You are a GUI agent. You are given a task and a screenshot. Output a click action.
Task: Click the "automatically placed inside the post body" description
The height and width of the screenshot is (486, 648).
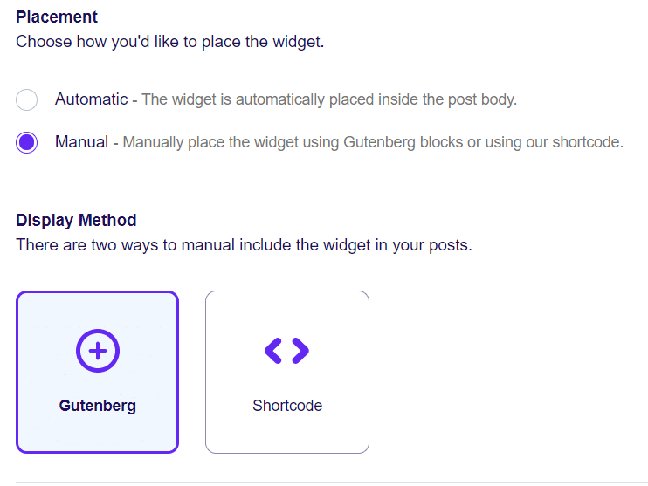coord(329,99)
